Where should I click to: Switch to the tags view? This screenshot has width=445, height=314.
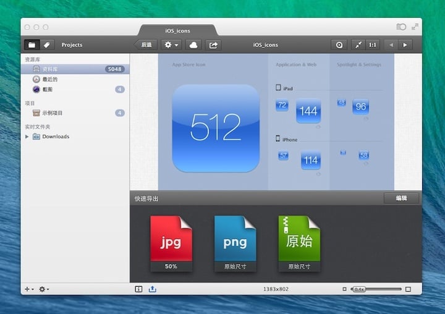[47, 45]
